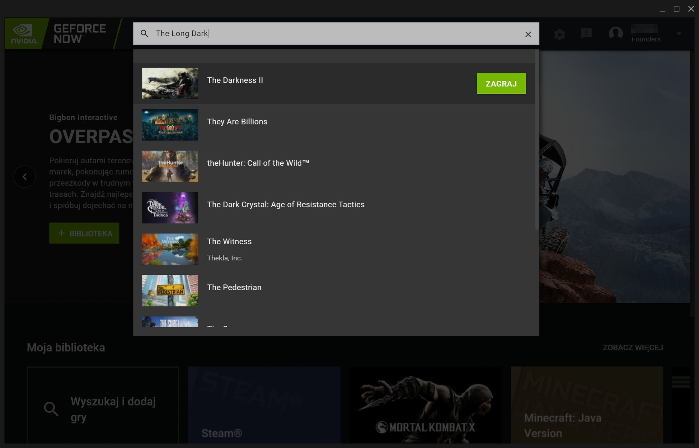
Task: Click the Founders membership label
Action: point(646,39)
